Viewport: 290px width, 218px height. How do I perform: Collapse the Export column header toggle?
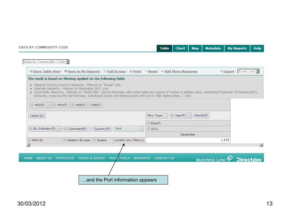(x=148, y=123)
